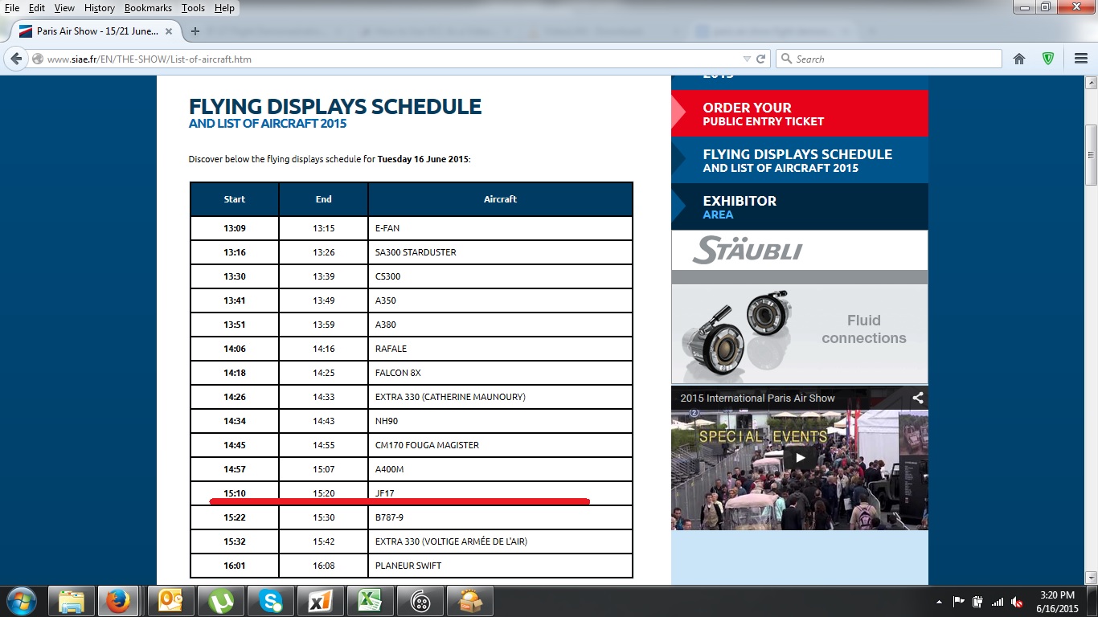Click the video share icon
The width and height of the screenshot is (1098, 617).
917,398
